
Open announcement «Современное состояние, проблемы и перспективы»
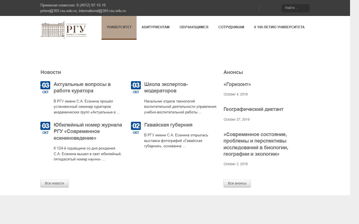pos(256,144)
